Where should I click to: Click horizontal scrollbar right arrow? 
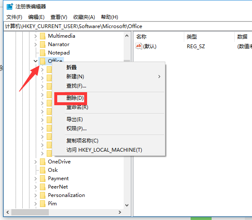(120, 212)
